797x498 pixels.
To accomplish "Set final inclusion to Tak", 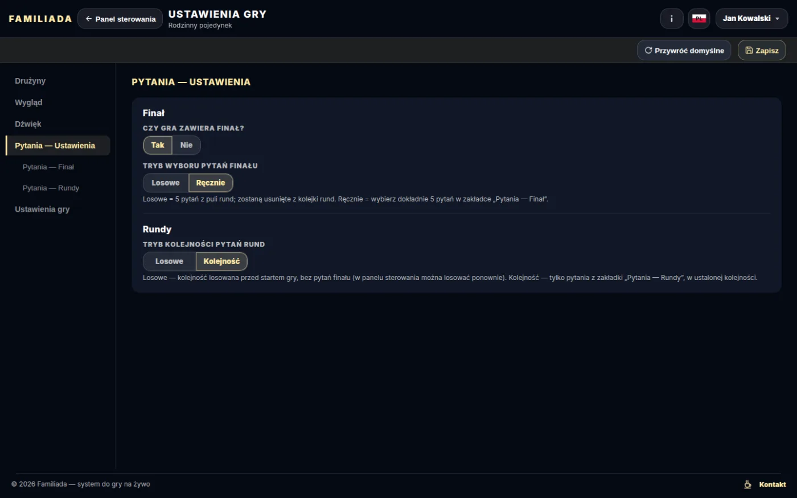I will pyautogui.click(x=158, y=145).
